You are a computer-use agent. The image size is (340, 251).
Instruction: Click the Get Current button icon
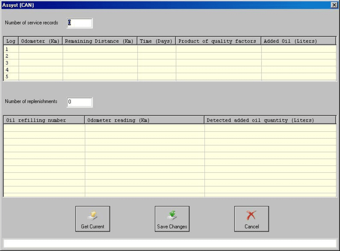point(93,216)
